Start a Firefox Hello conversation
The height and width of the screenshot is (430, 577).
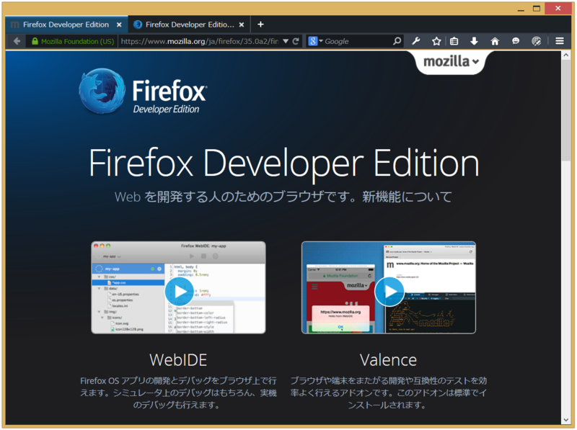tap(514, 41)
